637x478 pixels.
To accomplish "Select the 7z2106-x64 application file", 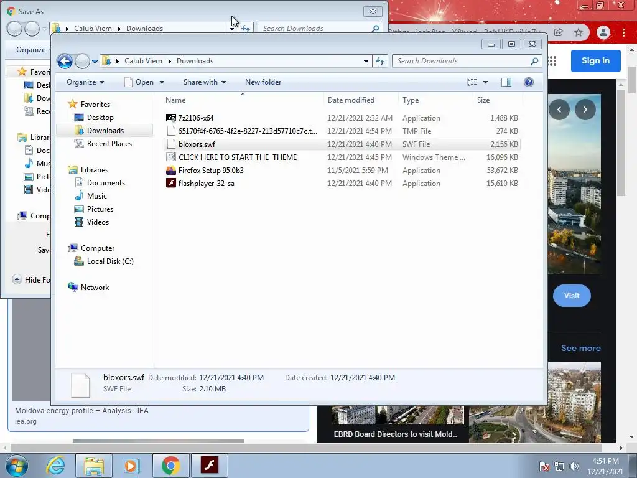I will [342, 118].
